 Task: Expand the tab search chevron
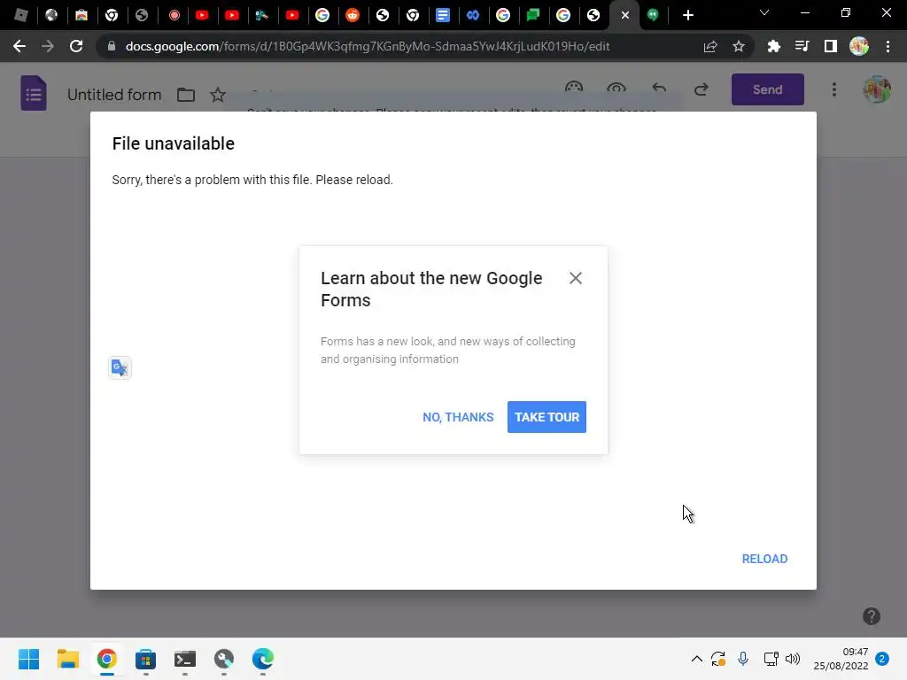(764, 12)
